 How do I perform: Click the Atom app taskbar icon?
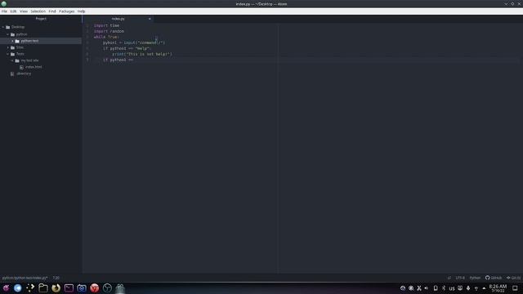[120, 288]
